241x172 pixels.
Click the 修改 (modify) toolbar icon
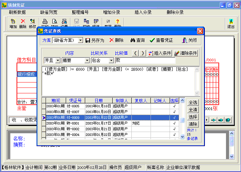click(x=33, y=23)
